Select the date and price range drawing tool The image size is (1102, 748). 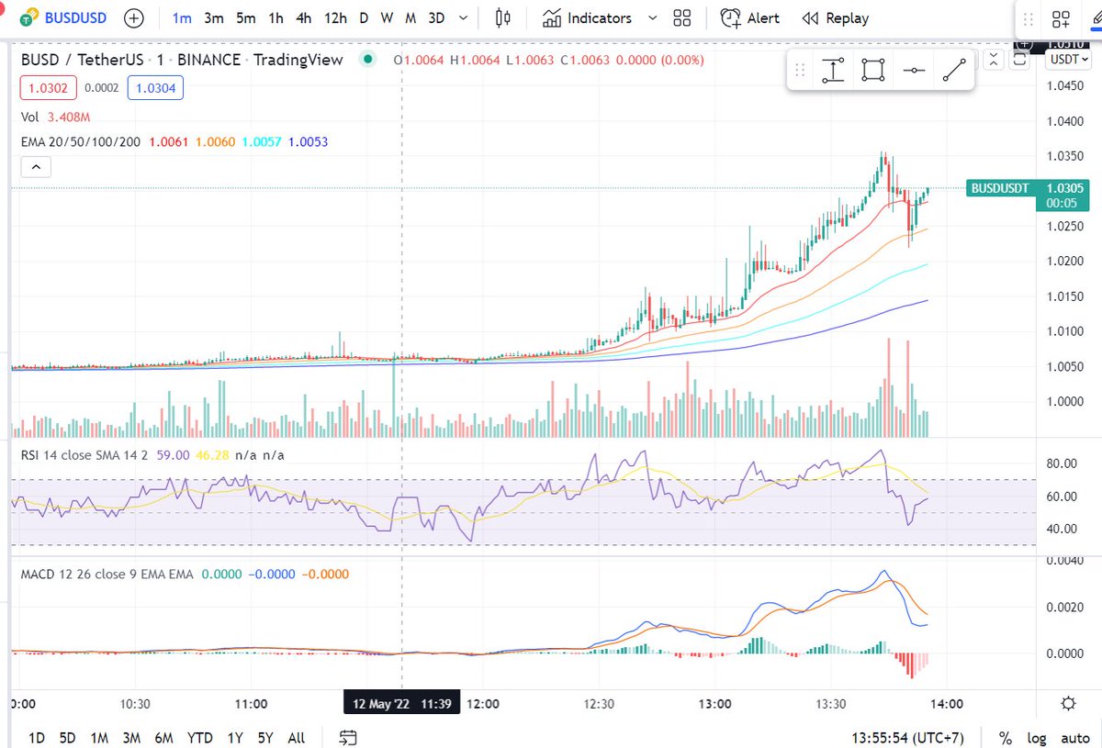coord(833,70)
